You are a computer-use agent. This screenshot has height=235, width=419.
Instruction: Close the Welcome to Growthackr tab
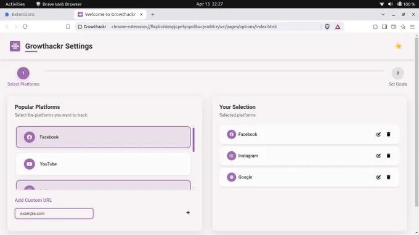[141, 14]
